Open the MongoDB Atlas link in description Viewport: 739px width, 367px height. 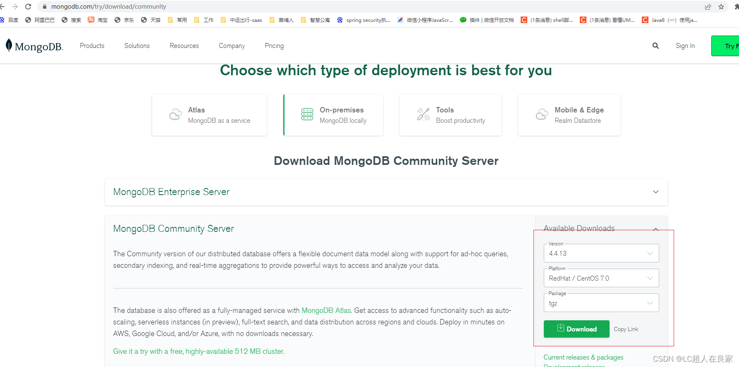coord(326,310)
